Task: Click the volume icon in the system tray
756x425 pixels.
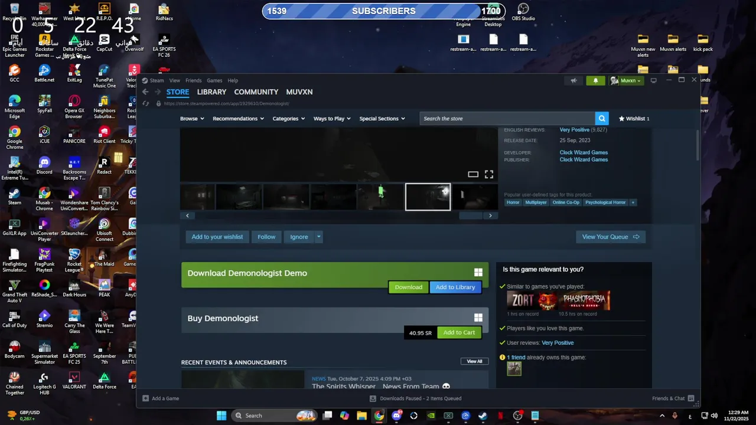Action: point(713,416)
